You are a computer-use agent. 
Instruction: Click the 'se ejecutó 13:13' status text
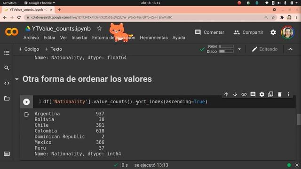click(x=151, y=165)
